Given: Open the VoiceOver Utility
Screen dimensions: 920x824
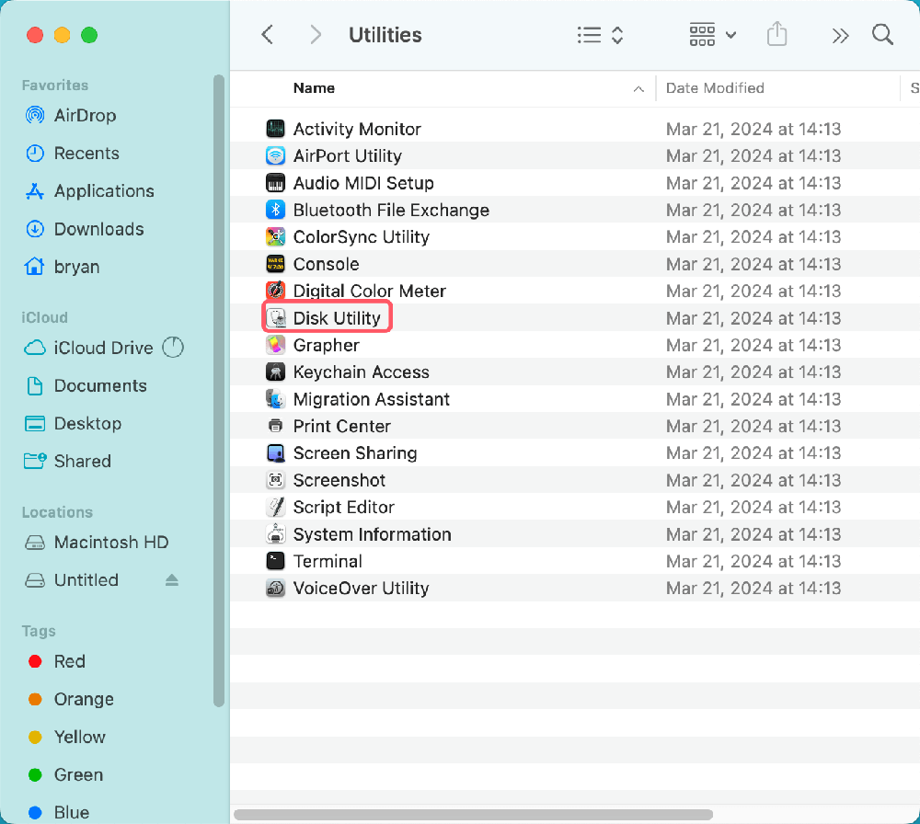Looking at the screenshot, I should [362, 588].
